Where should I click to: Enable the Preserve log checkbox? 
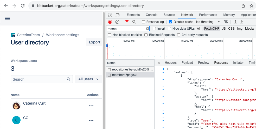coord(143,22)
